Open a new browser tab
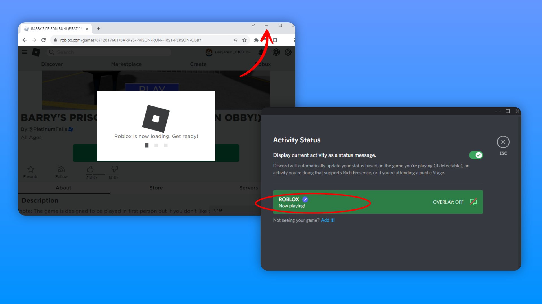The height and width of the screenshot is (304, 542). (x=98, y=29)
